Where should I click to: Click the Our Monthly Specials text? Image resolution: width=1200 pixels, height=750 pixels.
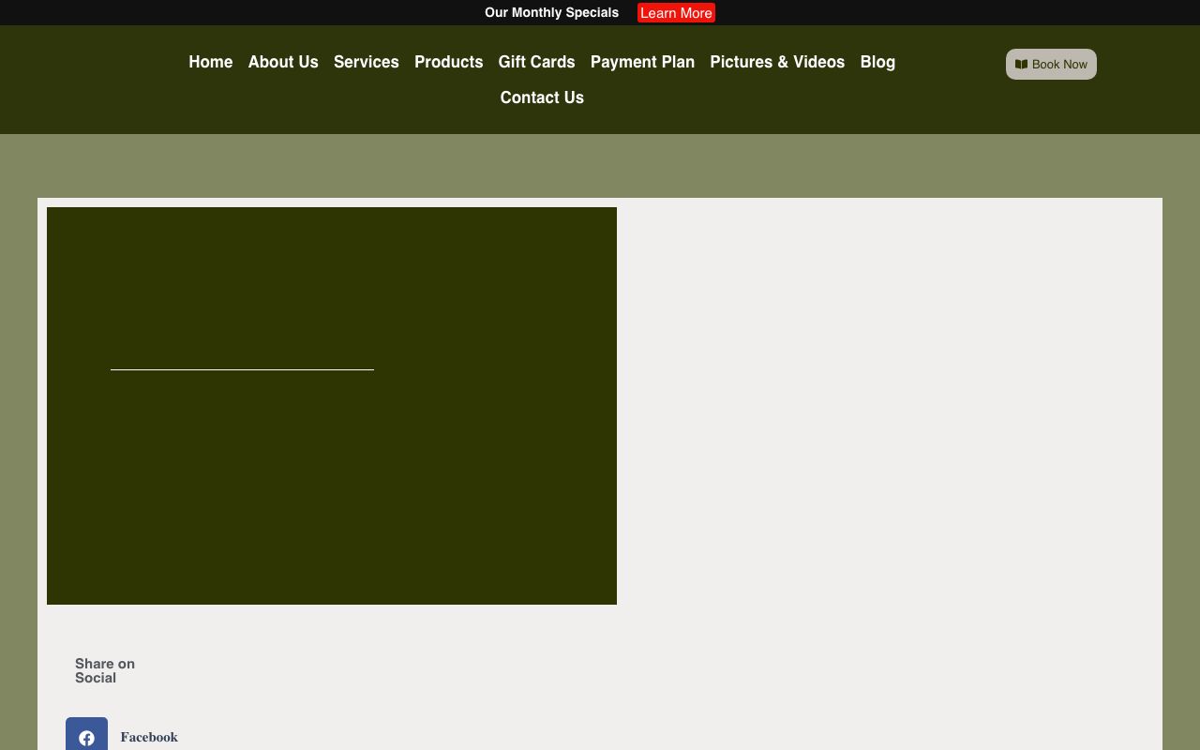pyautogui.click(x=551, y=12)
